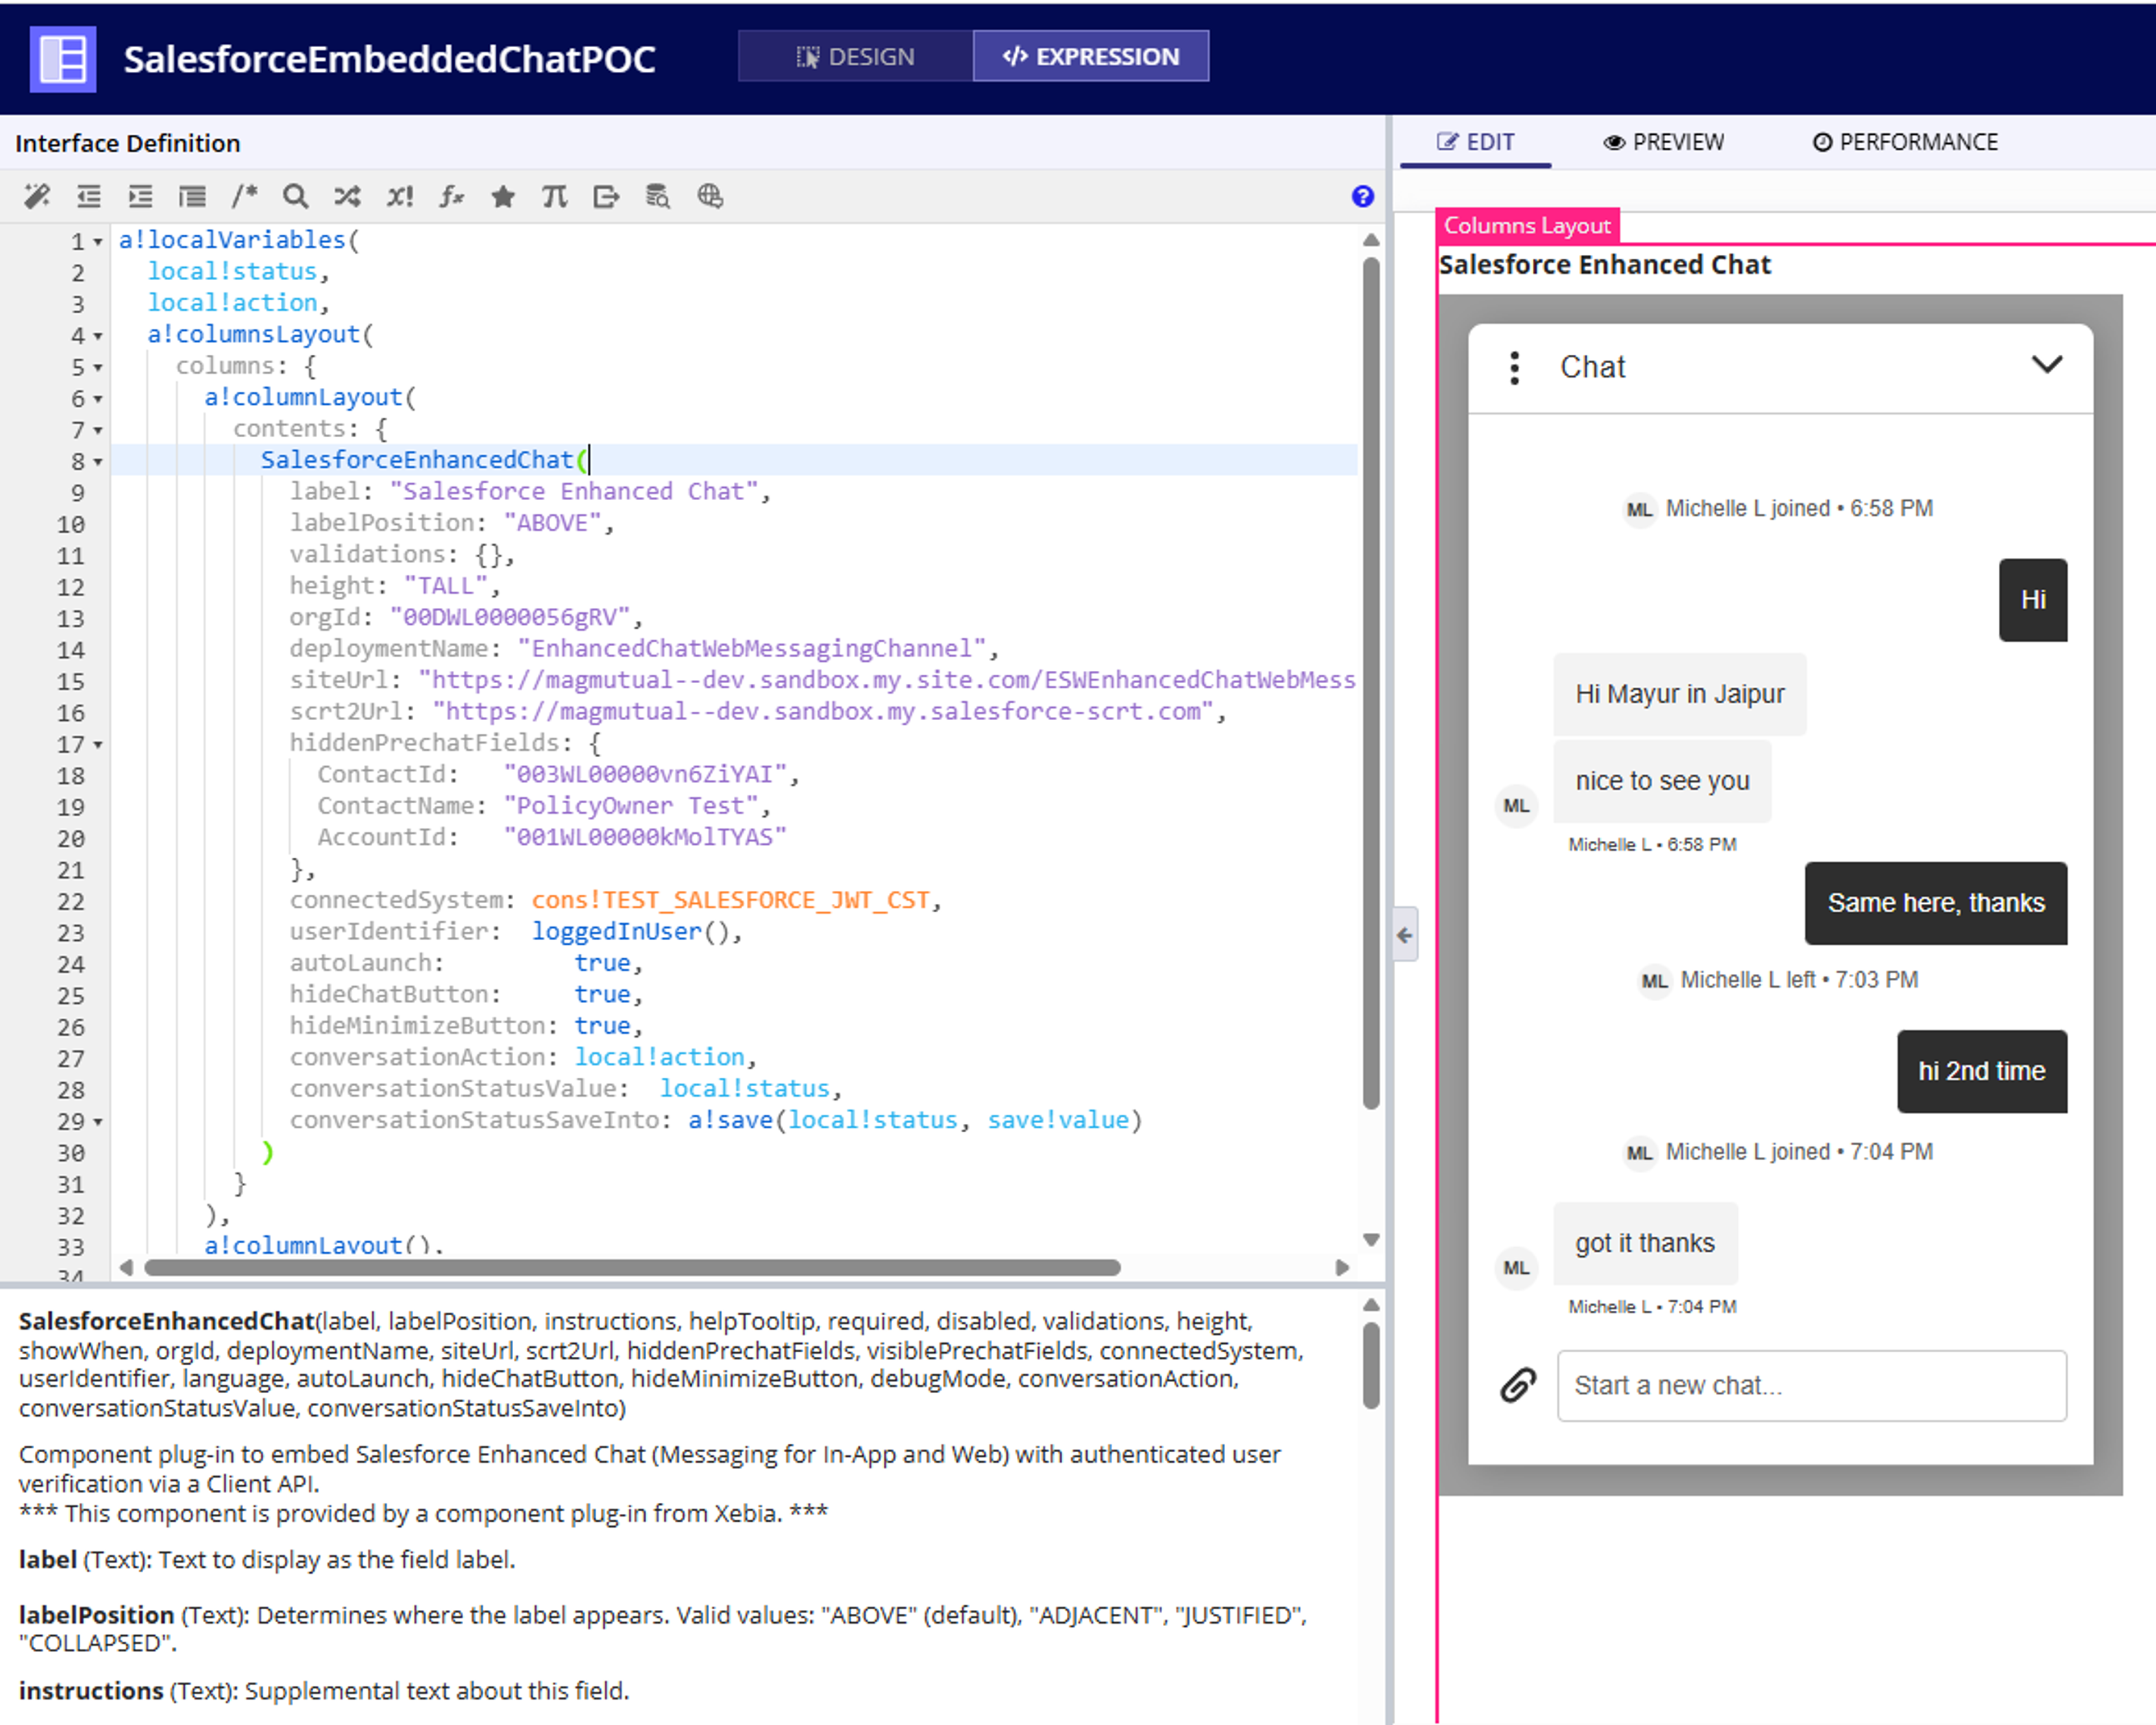Click the indent code toolbar icon

click(140, 196)
